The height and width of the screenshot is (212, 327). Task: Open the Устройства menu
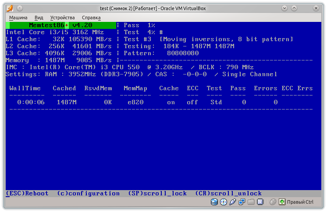pos(62,18)
